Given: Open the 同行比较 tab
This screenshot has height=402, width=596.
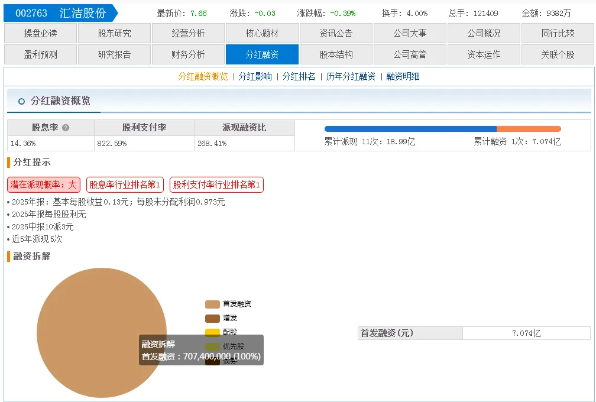Looking at the screenshot, I should click(x=558, y=33).
